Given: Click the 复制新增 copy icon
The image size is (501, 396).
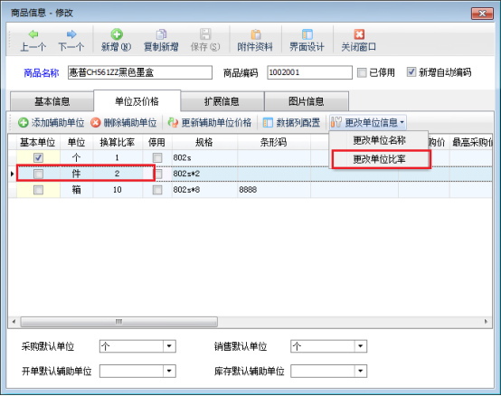Looking at the screenshot, I should (161, 34).
